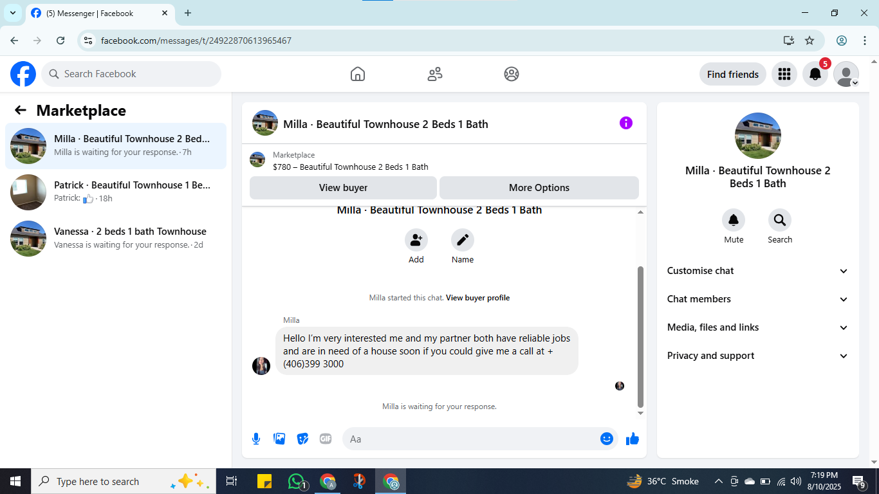Expand Customise chat section
This screenshot has height=494, width=879.
click(x=758, y=271)
